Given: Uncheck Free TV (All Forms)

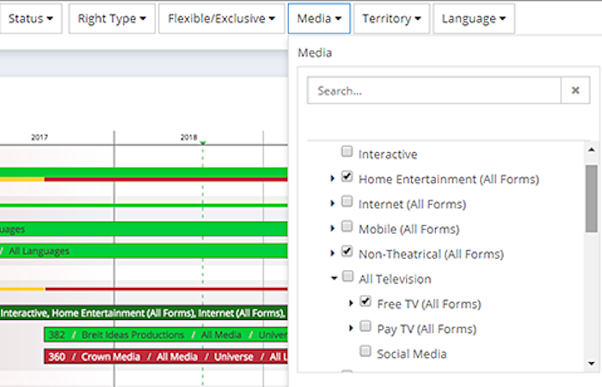Looking at the screenshot, I should pyautogui.click(x=365, y=303).
